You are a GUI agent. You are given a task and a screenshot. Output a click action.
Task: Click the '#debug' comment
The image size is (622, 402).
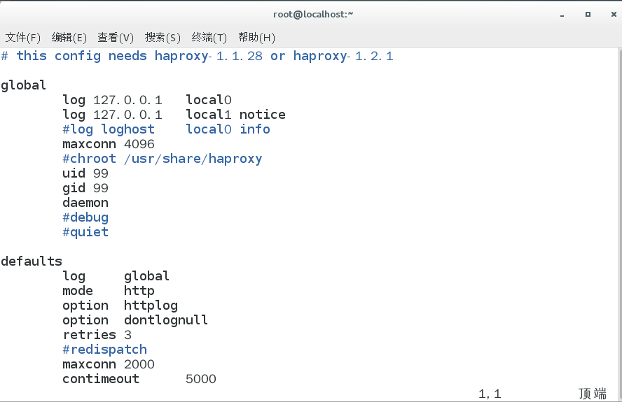tap(85, 217)
